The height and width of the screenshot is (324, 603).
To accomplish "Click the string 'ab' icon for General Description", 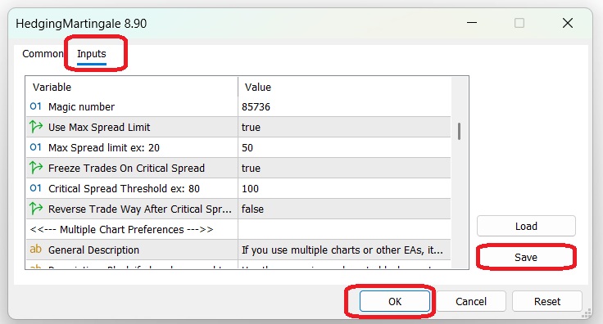I will (x=35, y=250).
